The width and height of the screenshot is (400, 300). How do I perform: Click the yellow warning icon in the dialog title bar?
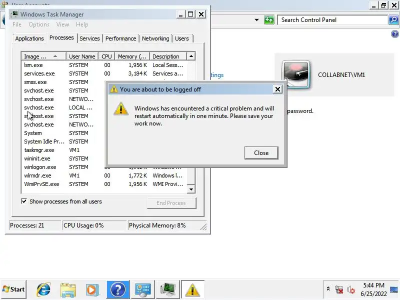(114, 89)
